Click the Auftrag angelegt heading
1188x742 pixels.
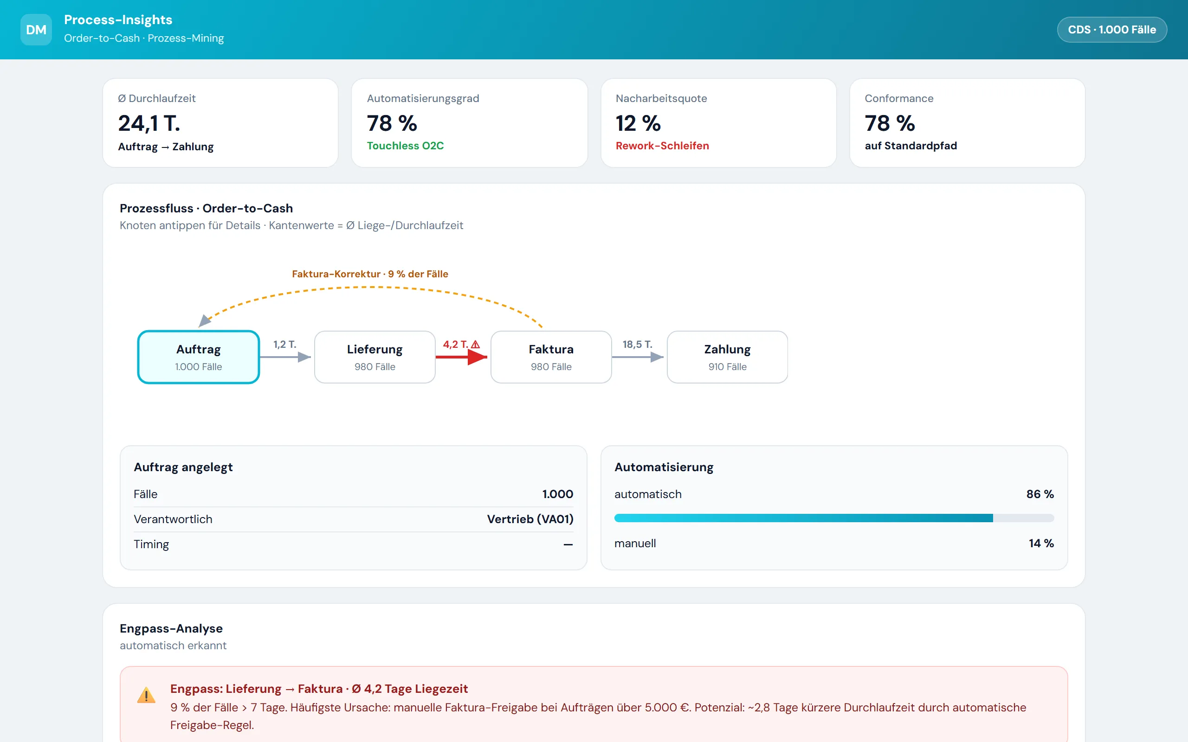pyautogui.click(x=183, y=467)
